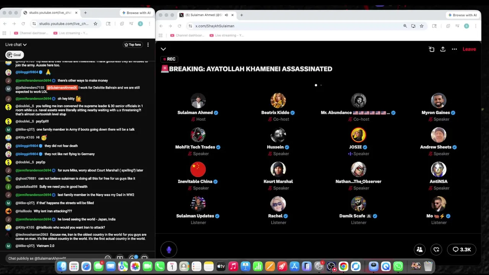Open the 3.3K comments button
This screenshot has width=489, height=275.
[461, 250]
